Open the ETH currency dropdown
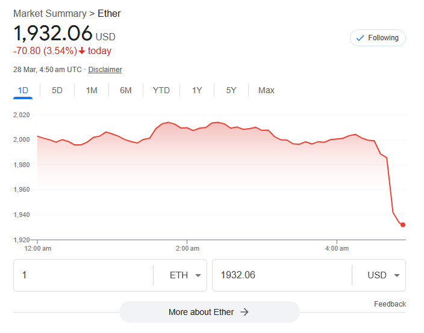 [187, 275]
